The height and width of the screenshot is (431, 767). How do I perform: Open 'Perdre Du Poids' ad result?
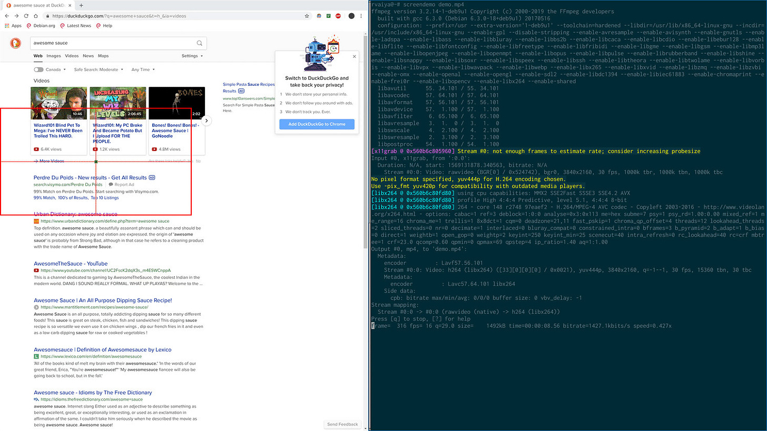point(90,177)
